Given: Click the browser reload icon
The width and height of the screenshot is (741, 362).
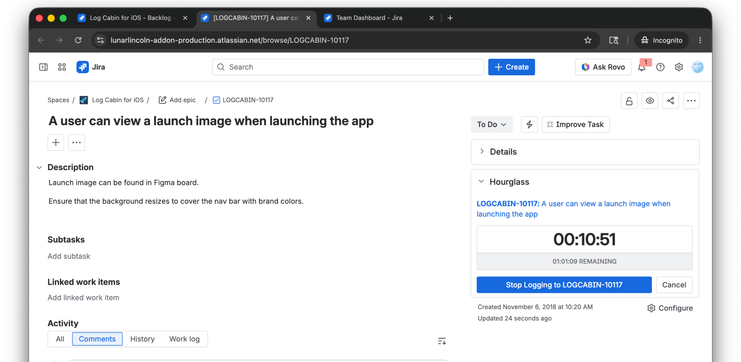Looking at the screenshot, I should pos(78,40).
